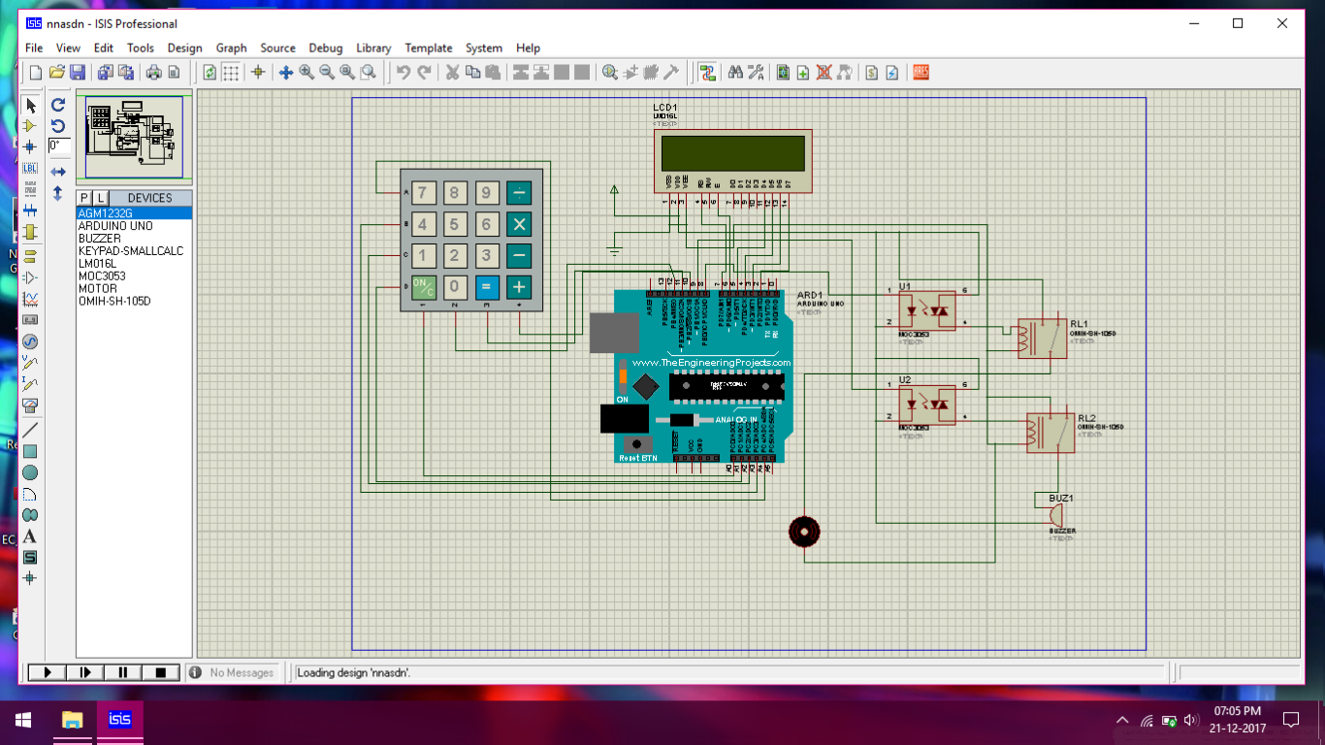This screenshot has height=745, width=1325.
Task: Open the Library menu
Action: pyautogui.click(x=372, y=48)
